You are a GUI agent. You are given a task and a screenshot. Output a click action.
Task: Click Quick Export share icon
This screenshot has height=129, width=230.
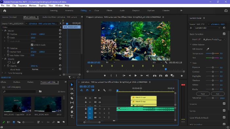226,11
